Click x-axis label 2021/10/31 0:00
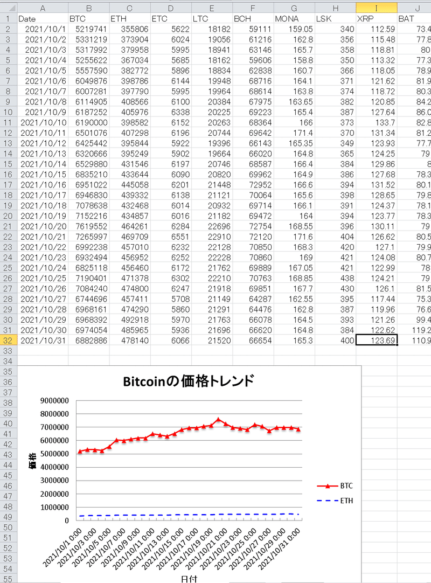Image resolution: width=431 pixels, height=583 pixels. coord(280,549)
